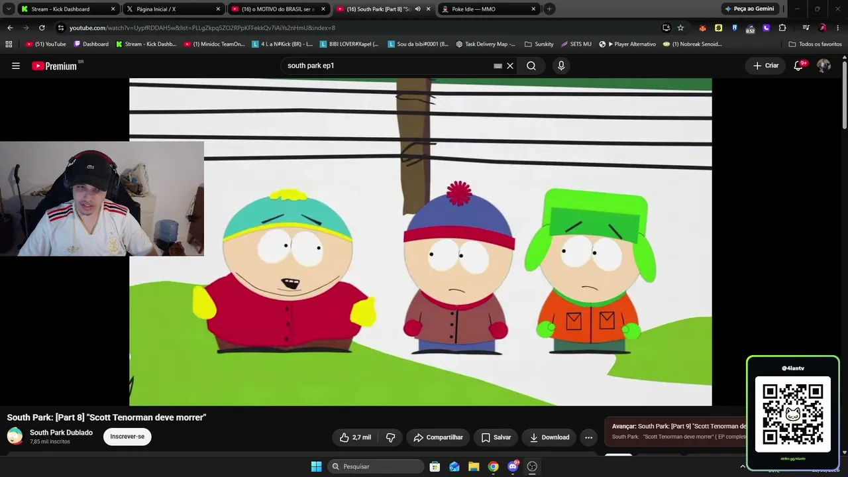848x477 pixels.
Task: Save video with the Salvar button
Action: pyautogui.click(x=496, y=437)
